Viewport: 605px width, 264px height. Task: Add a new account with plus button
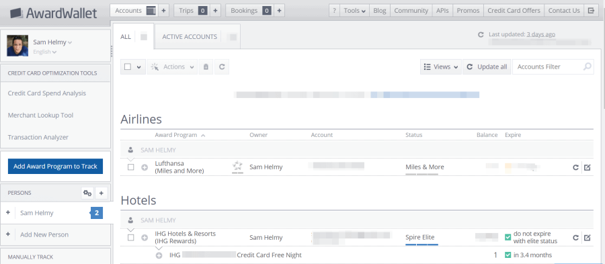[x=163, y=11]
